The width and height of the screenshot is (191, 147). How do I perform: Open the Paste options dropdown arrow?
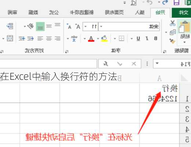pyautogui.click(x=185, y=42)
